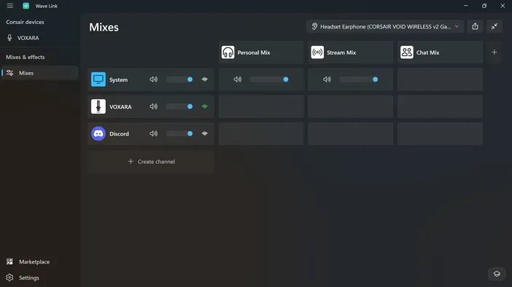Adjust the Discord channel volume slider
512x287 pixels.
point(179,133)
